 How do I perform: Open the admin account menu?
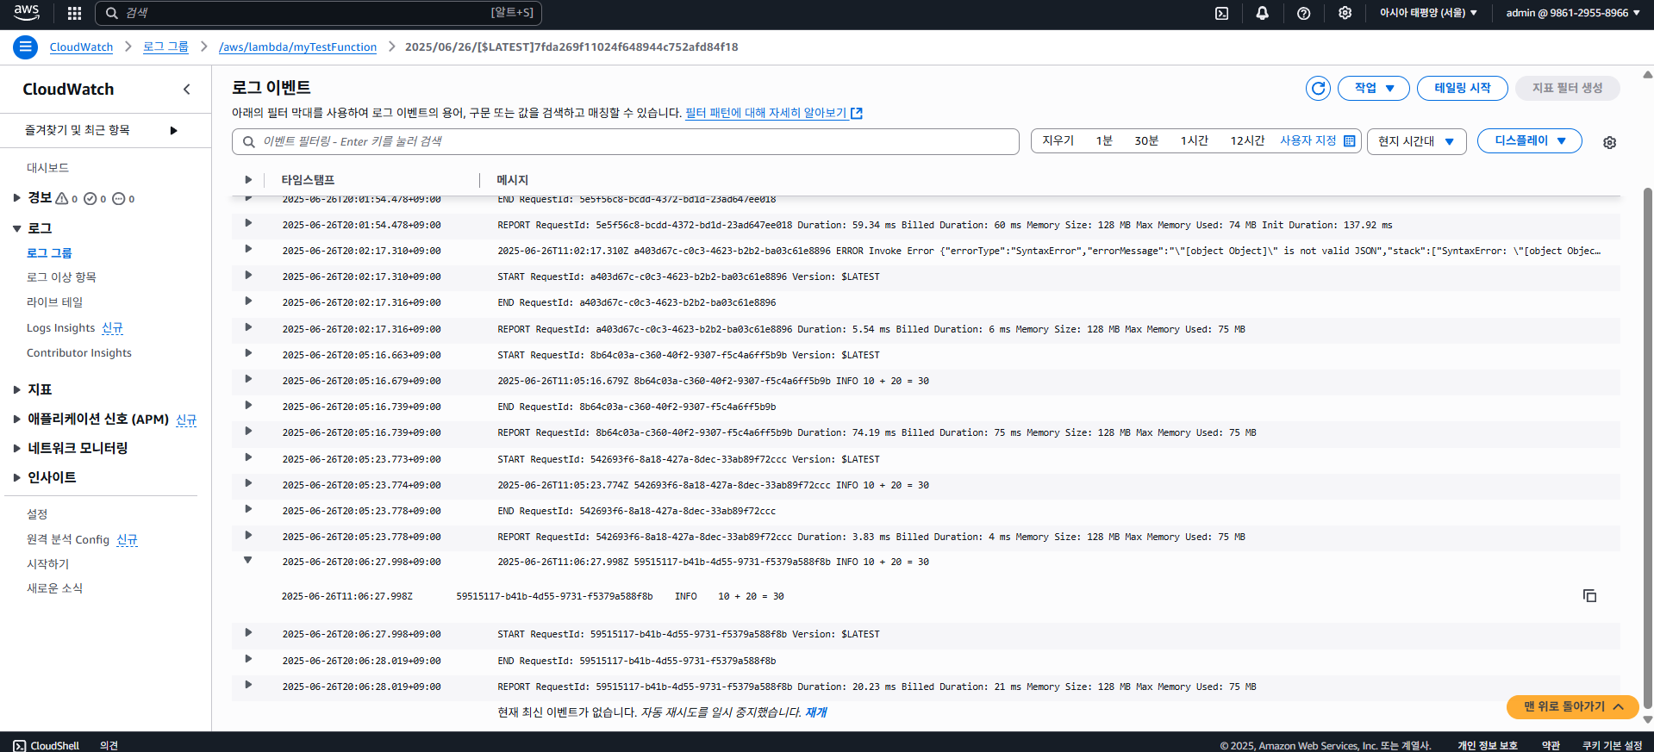point(1573,13)
